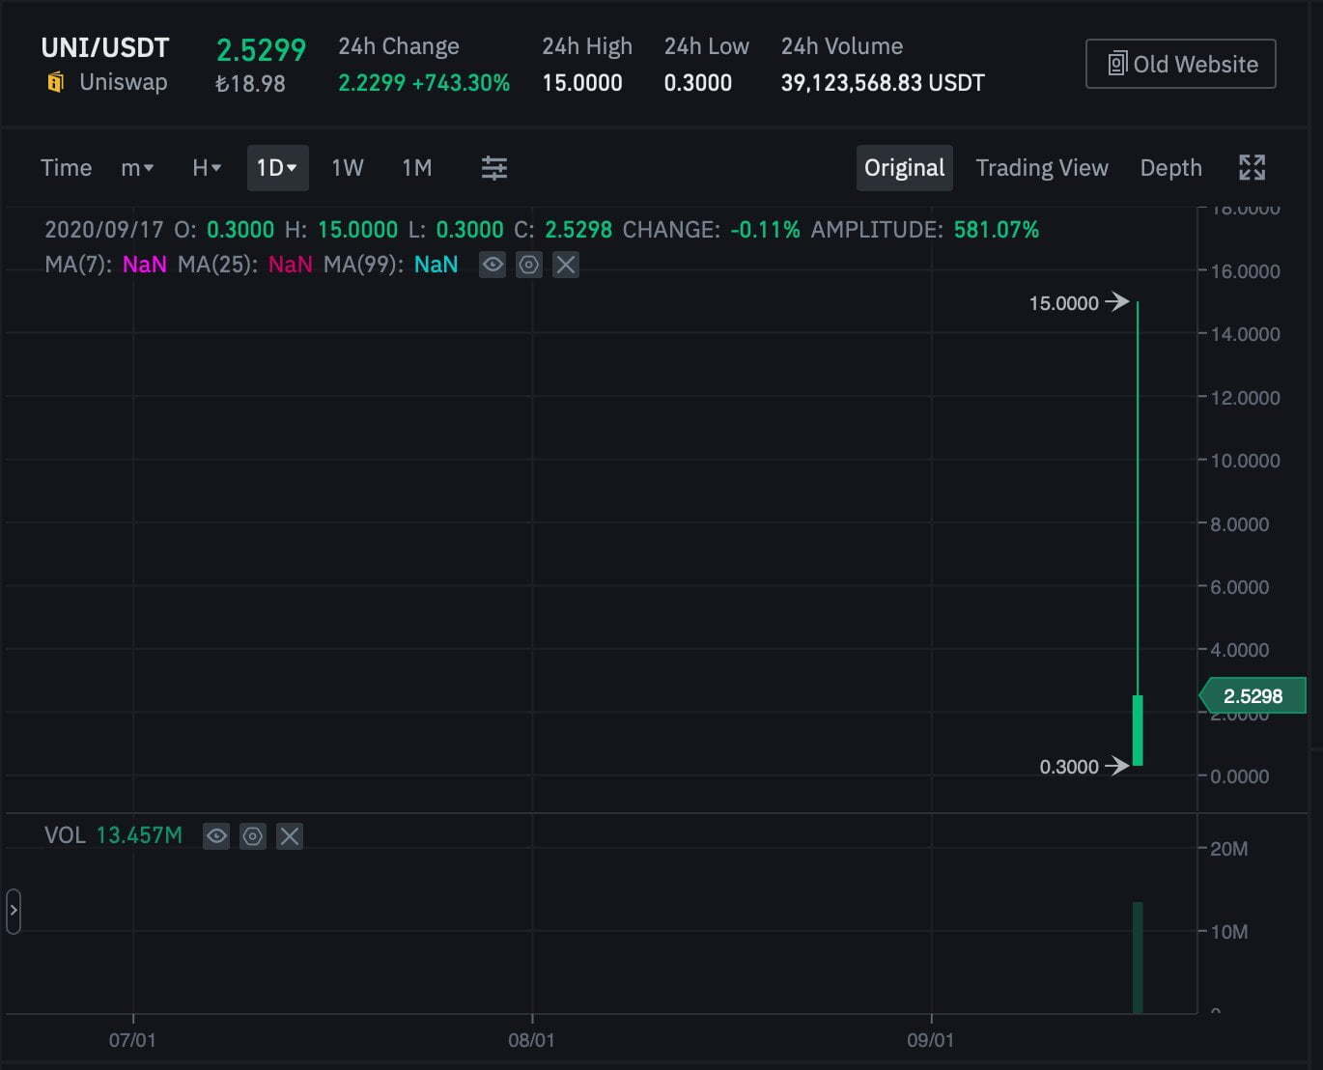Image resolution: width=1323 pixels, height=1070 pixels.
Task: Click the 2.5298 current price marker
Action: pos(1253,696)
